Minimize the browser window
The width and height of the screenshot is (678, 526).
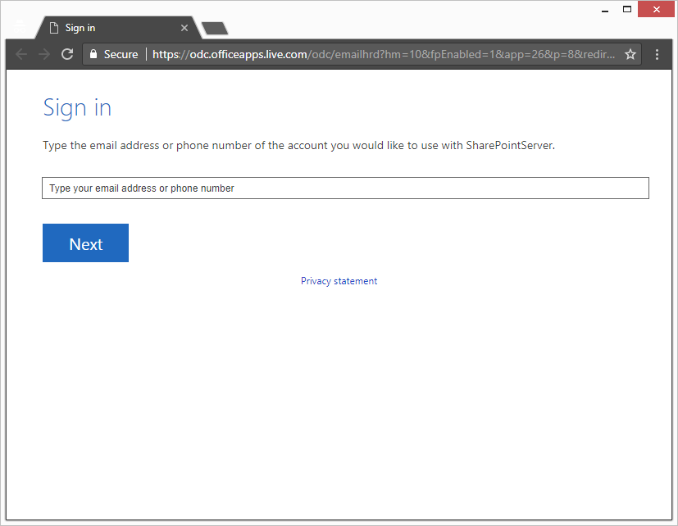[x=604, y=10]
